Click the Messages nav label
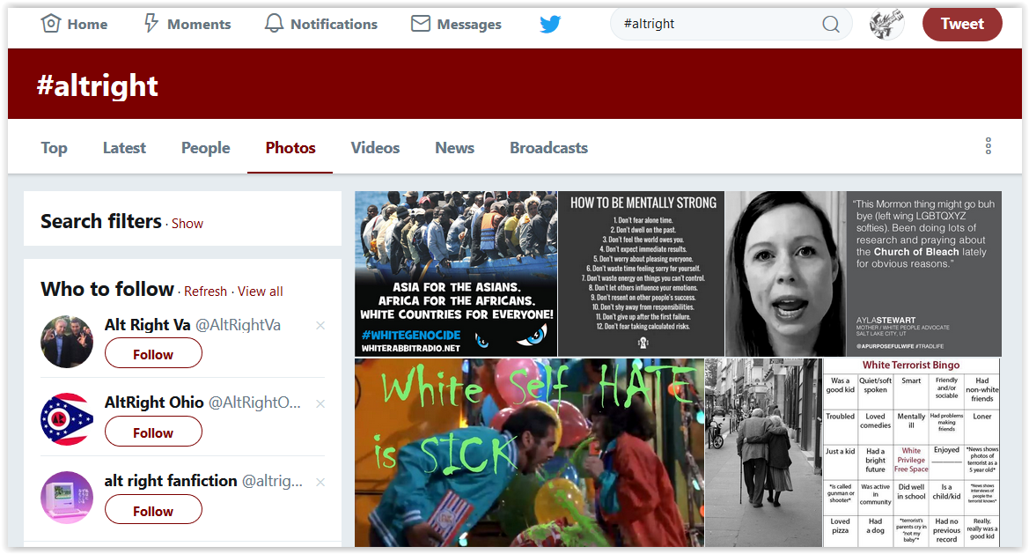 pyautogui.click(x=469, y=25)
